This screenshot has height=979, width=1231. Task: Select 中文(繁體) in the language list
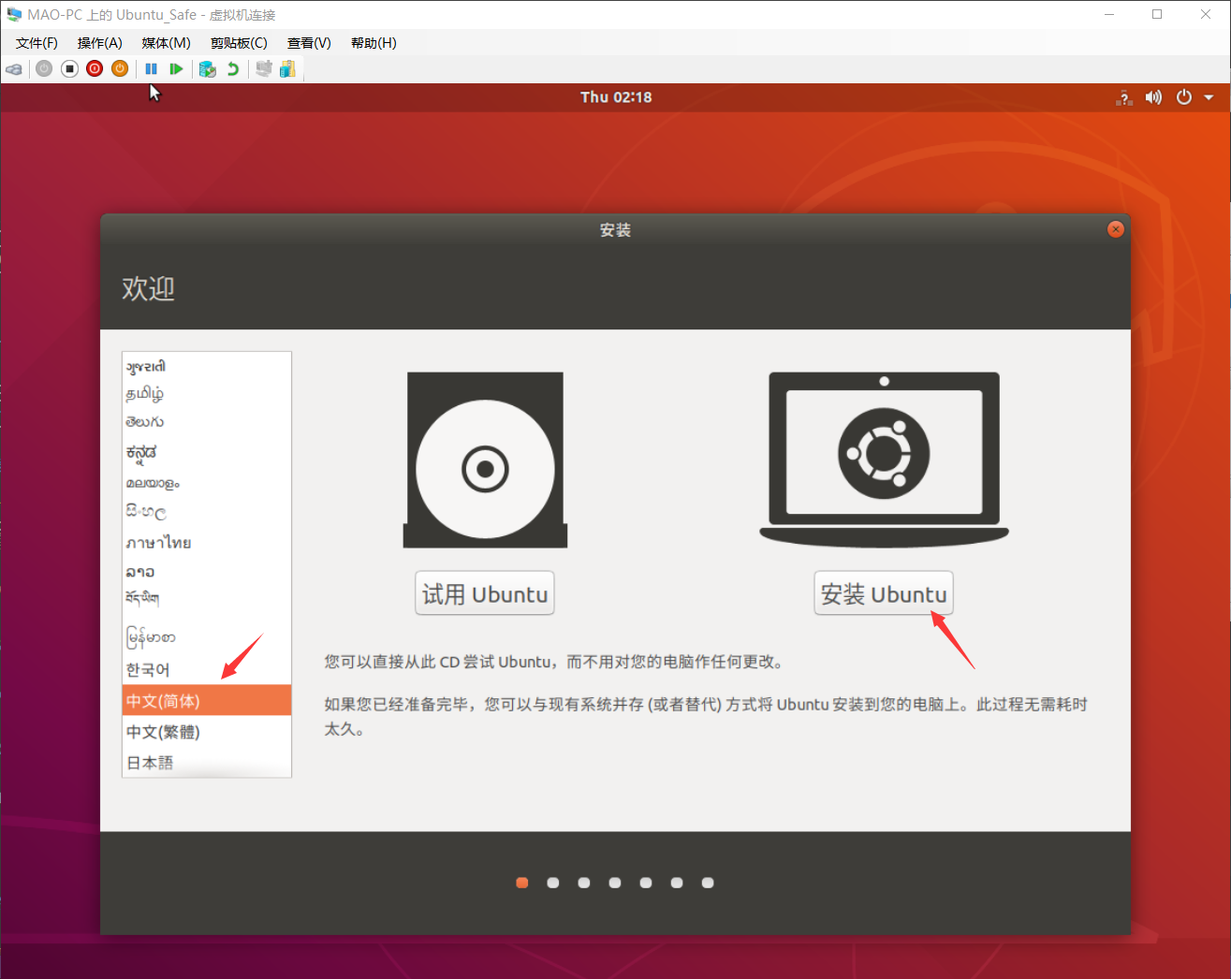click(x=207, y=731)
